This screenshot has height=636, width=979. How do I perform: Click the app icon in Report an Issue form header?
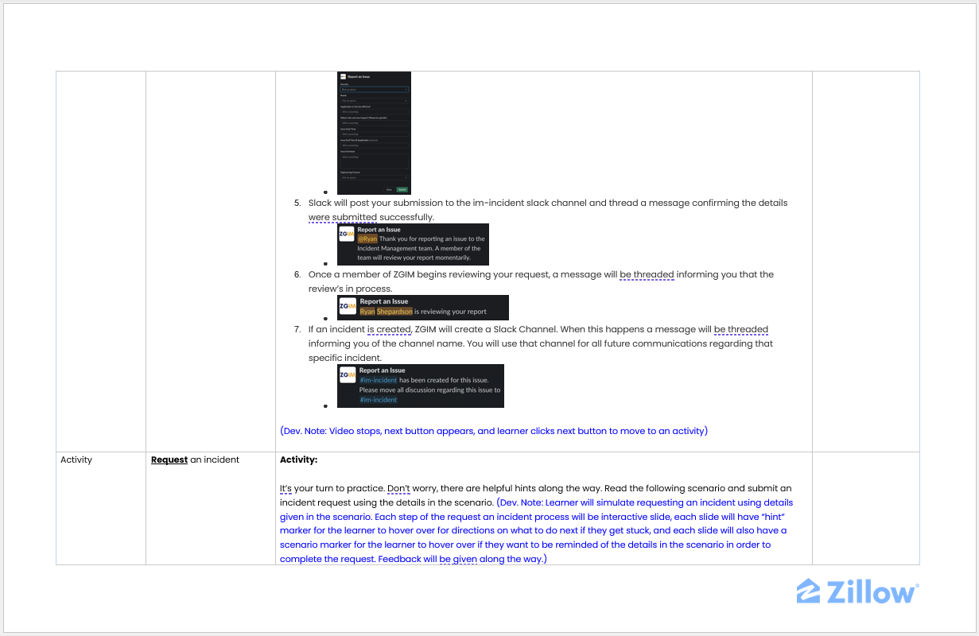[x=343, y=76]
